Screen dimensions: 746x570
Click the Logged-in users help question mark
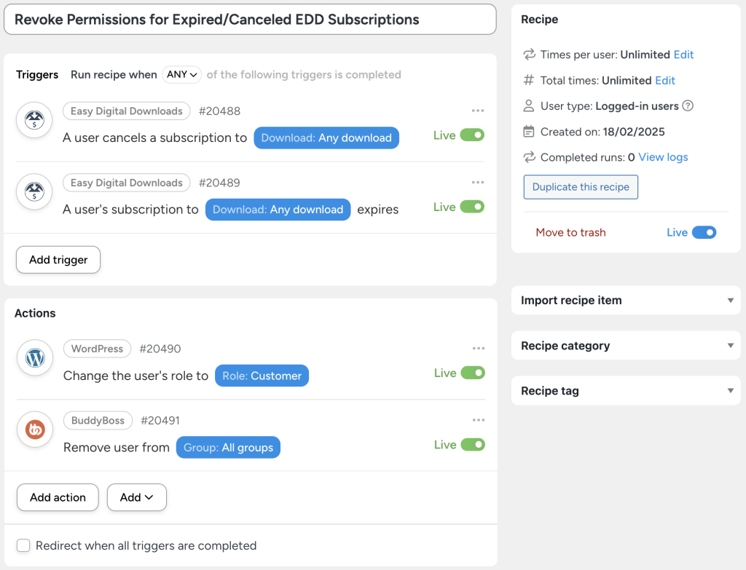coord(688,105)
